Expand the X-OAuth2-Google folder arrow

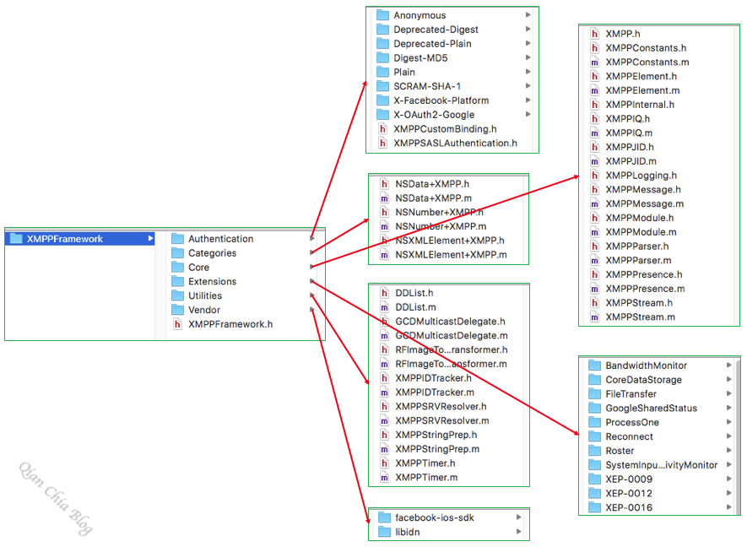tap(528, 114)
